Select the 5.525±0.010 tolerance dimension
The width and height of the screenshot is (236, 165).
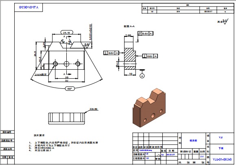tap(90, 32)
